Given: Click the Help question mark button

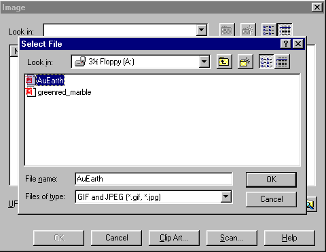Looking at the screenshot, I should click(286, 43).
